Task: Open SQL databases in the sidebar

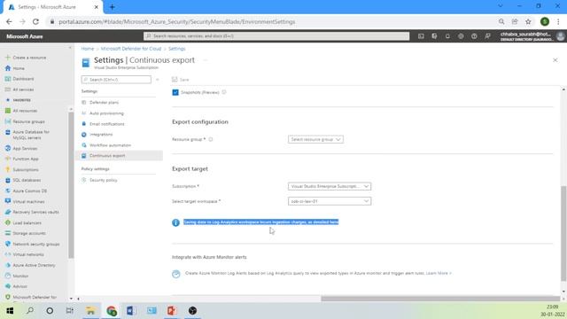Action: pos(27,180)
